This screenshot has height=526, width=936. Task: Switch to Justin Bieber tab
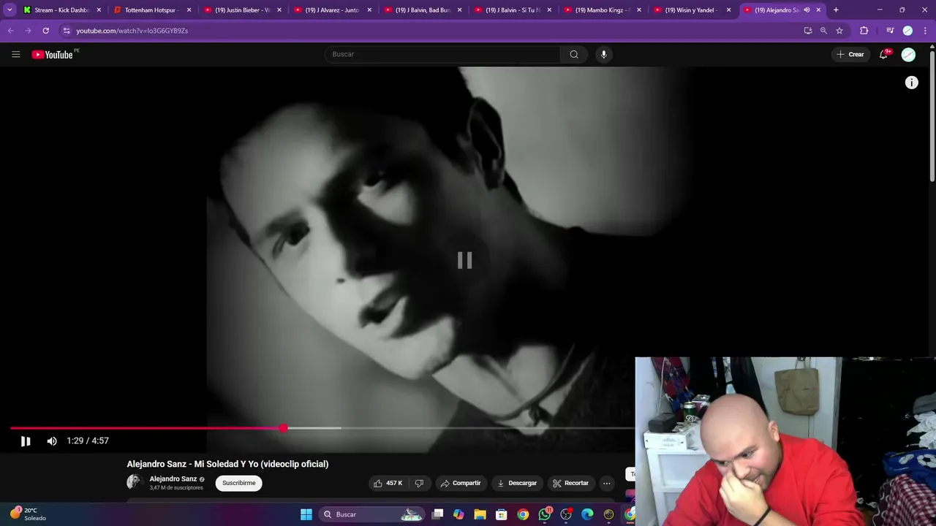242,10
